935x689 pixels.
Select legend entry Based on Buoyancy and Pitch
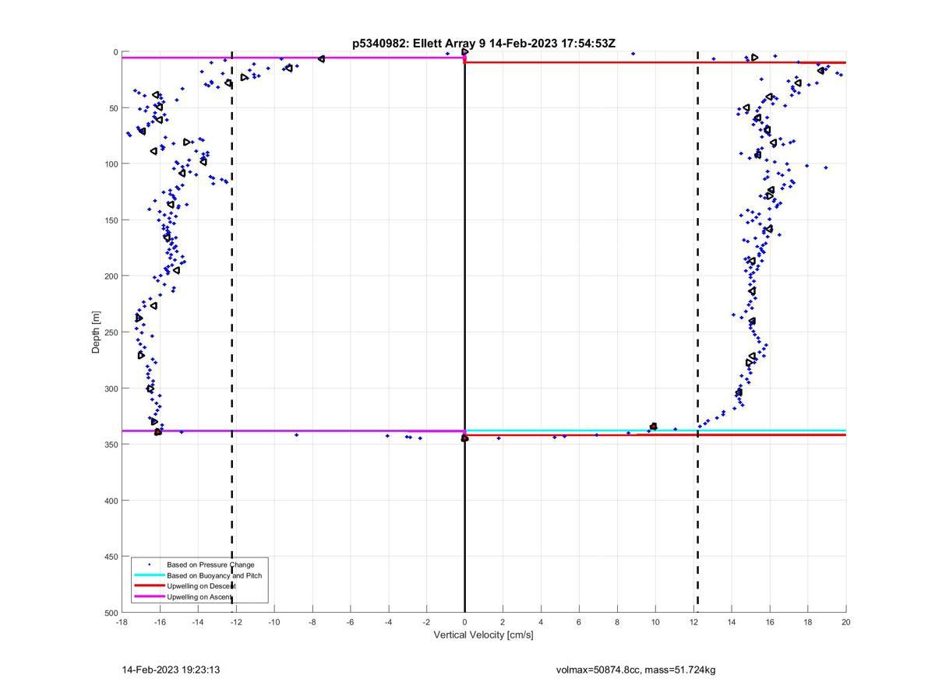pos(214,575)
